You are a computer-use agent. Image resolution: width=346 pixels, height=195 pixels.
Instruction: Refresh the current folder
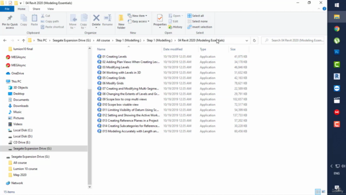254,41
